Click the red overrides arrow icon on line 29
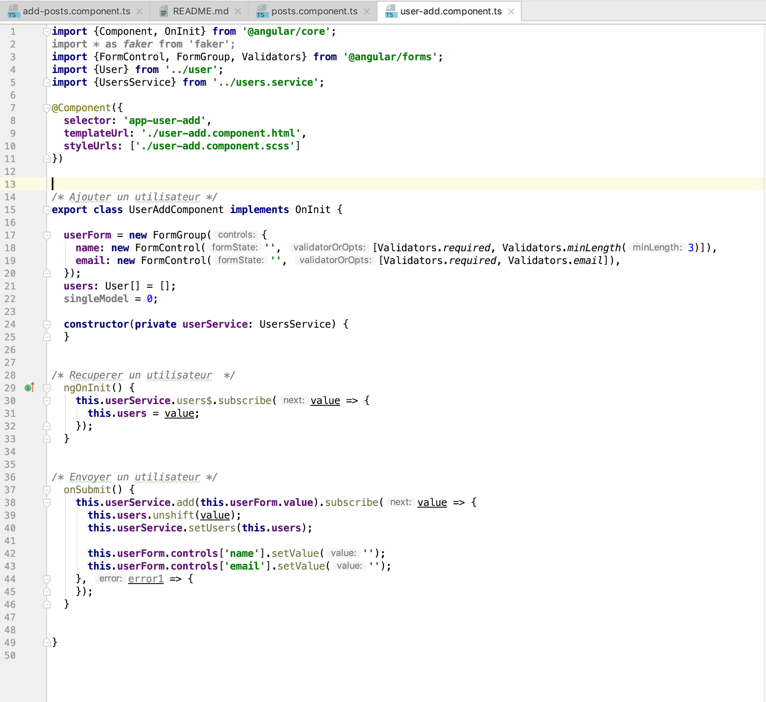 click(x=32, y=388)
